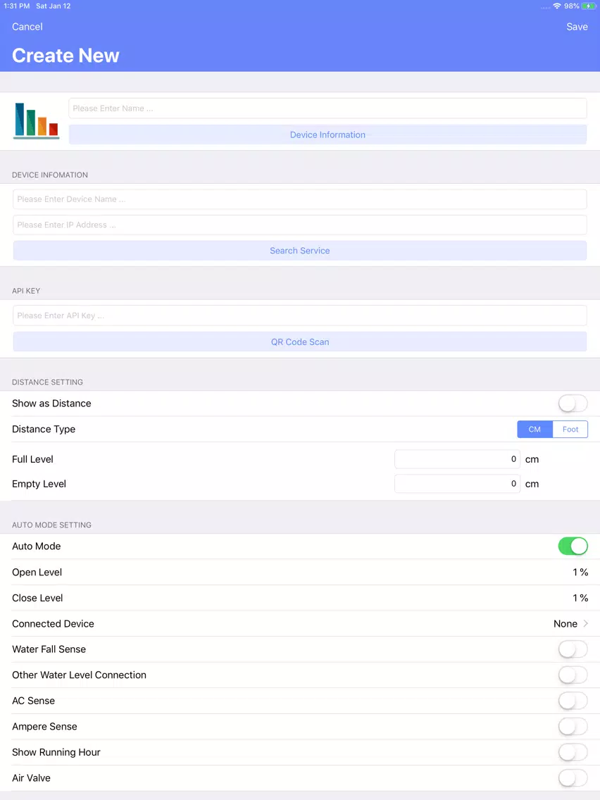Click Cancel in the header
This screenshot has width=600, height=800.
[27, 27]
